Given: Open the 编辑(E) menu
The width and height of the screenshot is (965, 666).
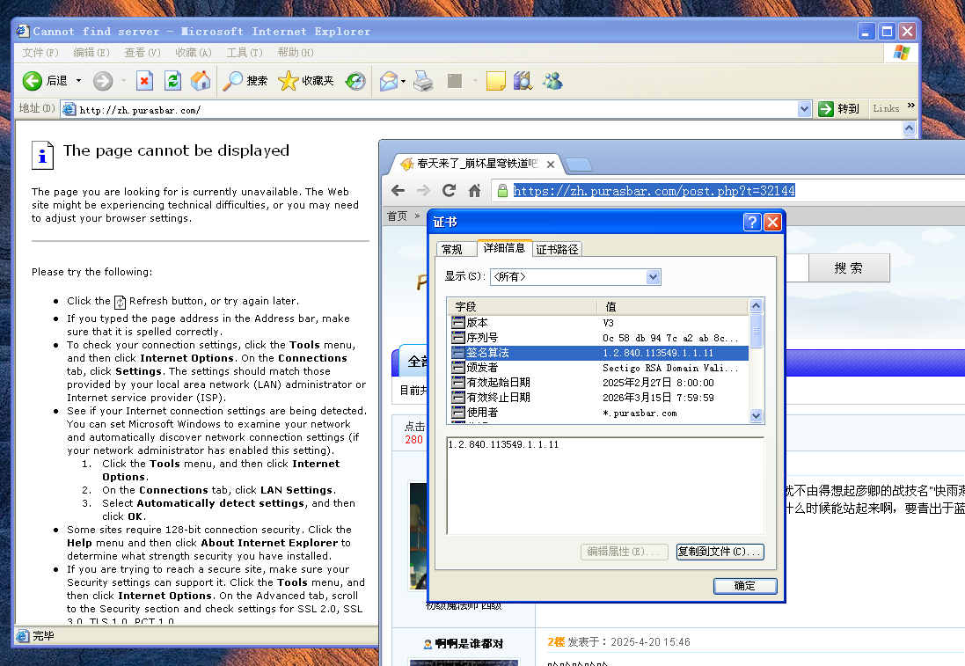Looking at the screenshot, I should pyautogui.click(x=91, y=52).
